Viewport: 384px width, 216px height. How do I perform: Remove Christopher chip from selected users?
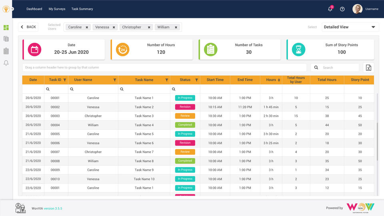[x=149, y=27]
